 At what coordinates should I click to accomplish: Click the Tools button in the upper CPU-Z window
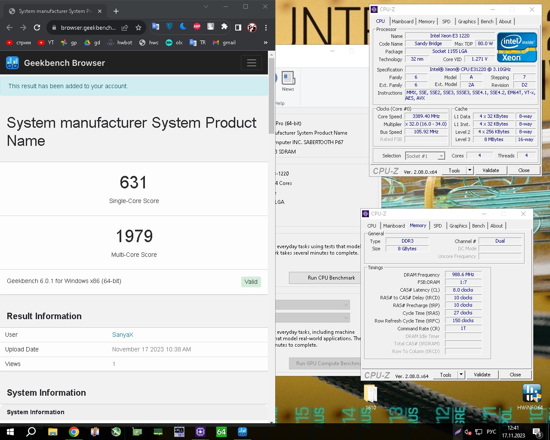454,170
